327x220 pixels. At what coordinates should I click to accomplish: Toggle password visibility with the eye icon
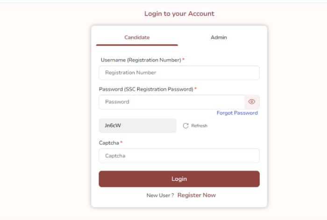[252, 102]
